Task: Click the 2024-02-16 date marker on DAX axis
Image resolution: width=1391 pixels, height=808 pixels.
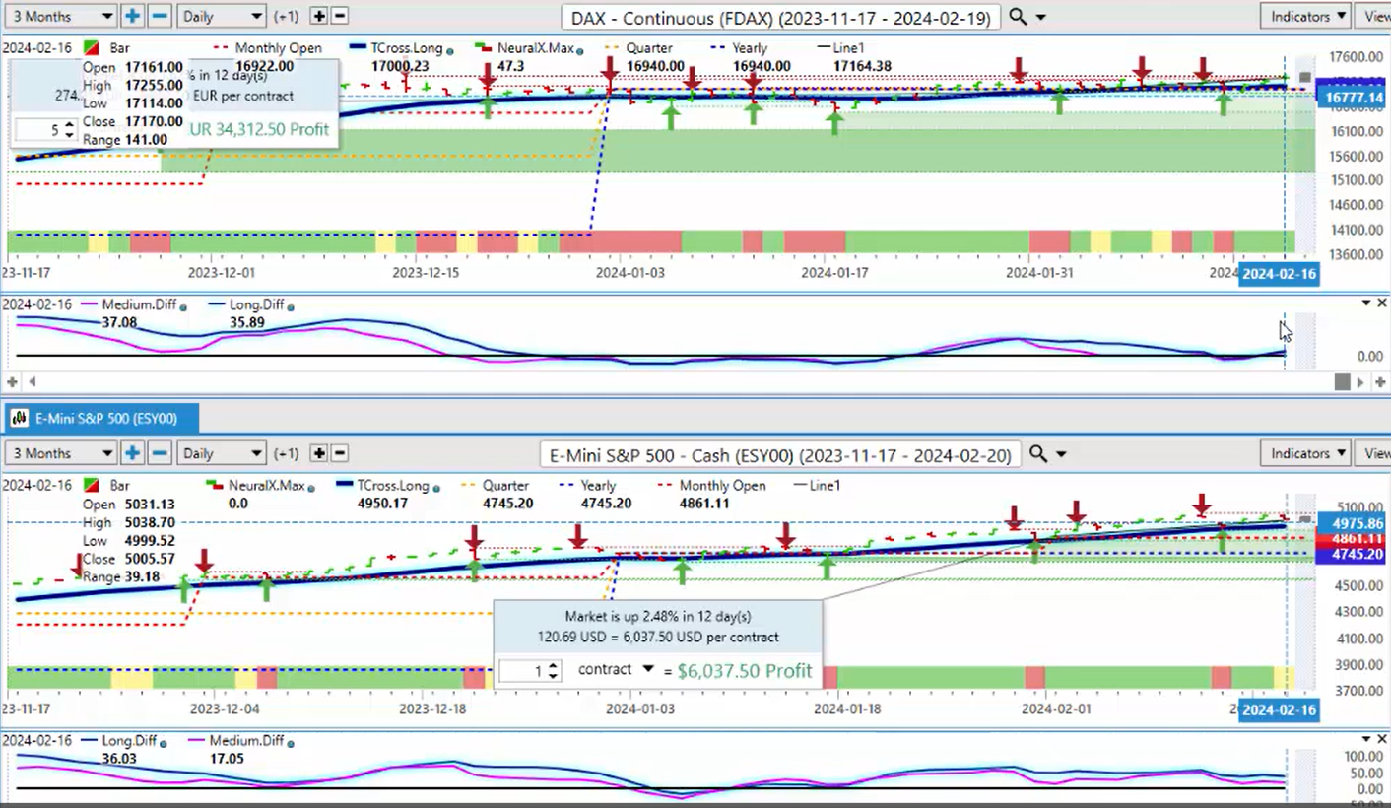Action: point(1278,274)
